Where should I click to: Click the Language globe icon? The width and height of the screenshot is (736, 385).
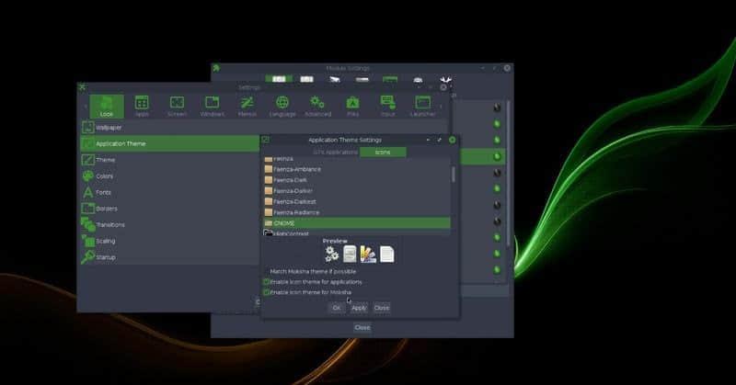tap(282, 105)
